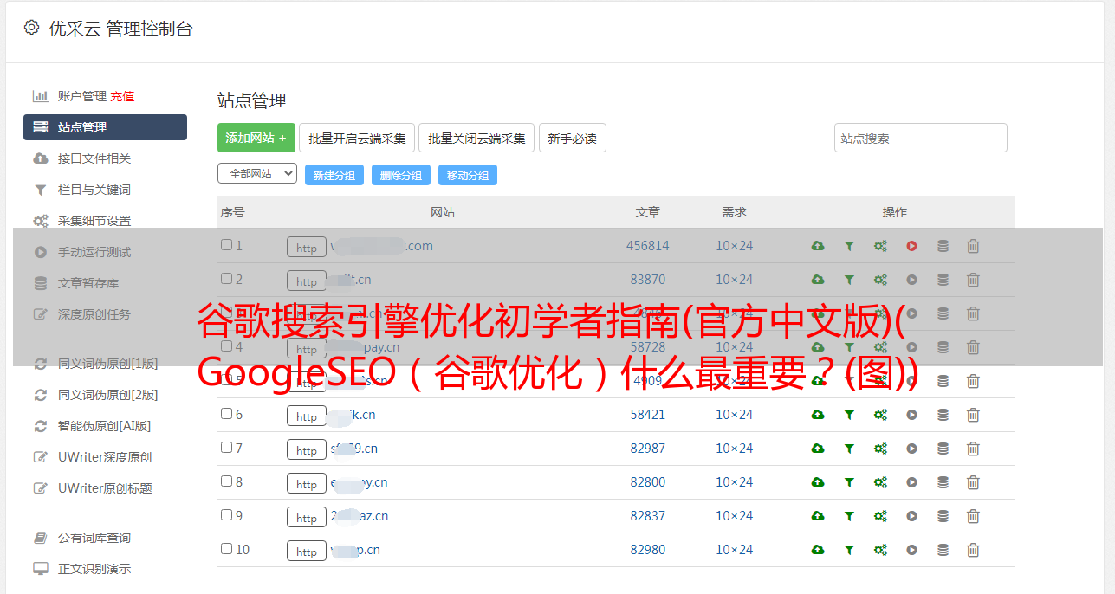
Task: Click the play icon in row 7
Action: (911, 449)
